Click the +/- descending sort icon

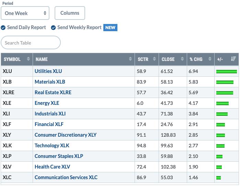coord(233,59)
